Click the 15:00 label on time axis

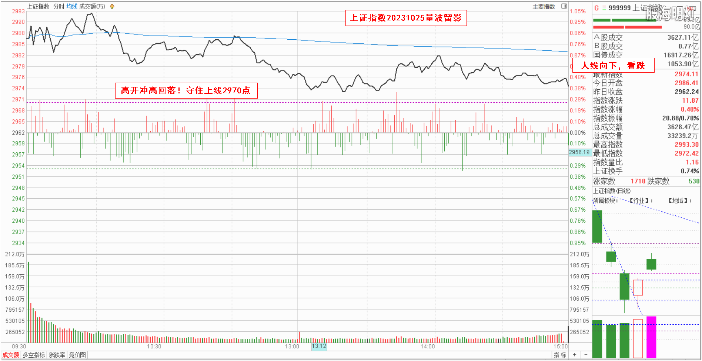[x=561, y=346]
